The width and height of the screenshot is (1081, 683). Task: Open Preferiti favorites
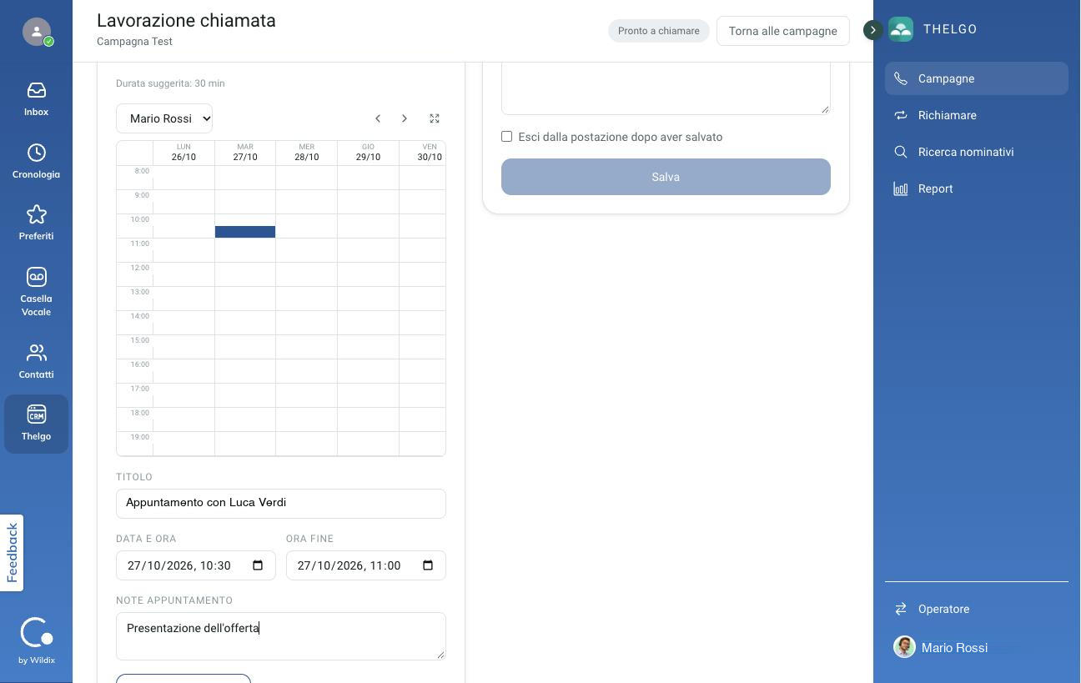(36, 223)
